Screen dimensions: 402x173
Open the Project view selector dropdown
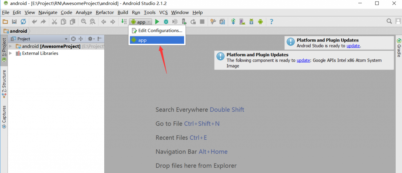(x=39, y=39)
